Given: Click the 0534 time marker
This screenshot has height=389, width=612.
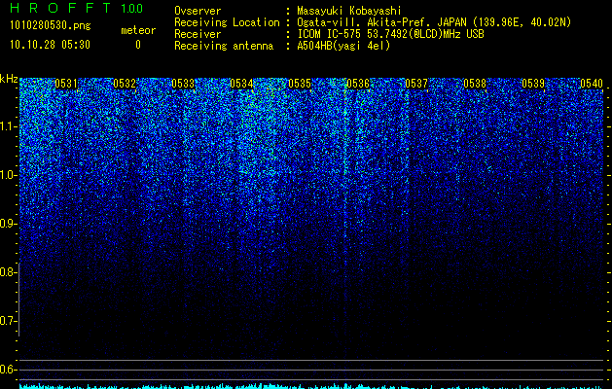Looking at the screenshot, I should [x=241, y=84].
